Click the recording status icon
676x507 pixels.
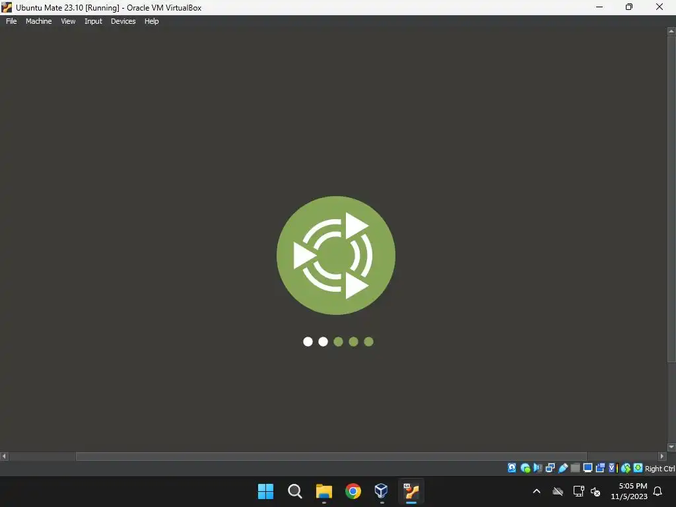click(600, 468)
